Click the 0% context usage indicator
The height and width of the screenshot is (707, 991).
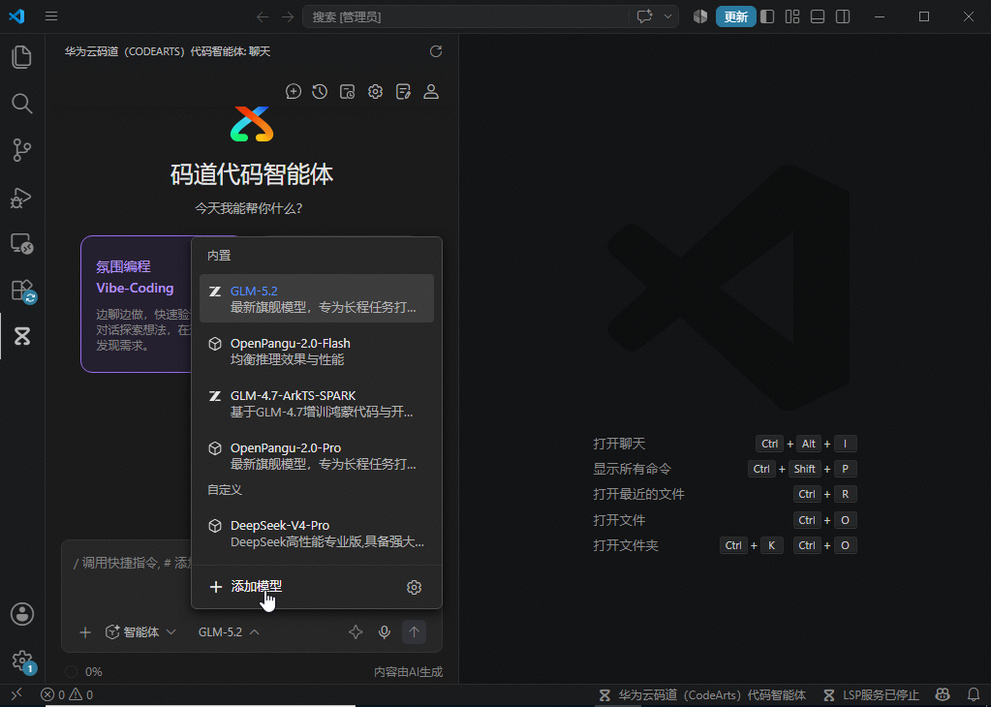coord(83,671)
